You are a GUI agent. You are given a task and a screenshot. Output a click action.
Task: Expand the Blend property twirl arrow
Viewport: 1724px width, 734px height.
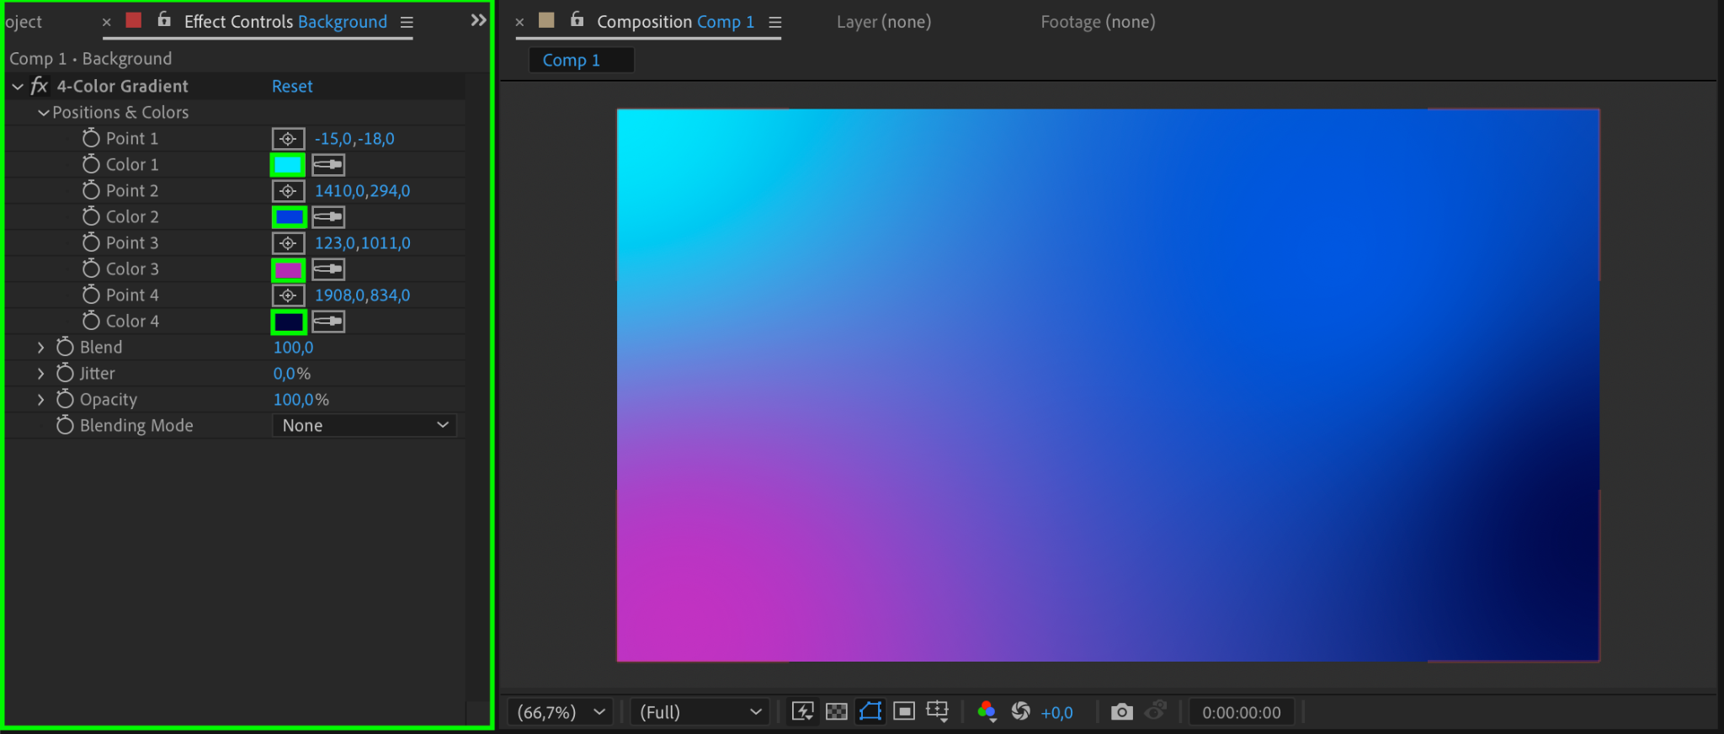[40, 348]
